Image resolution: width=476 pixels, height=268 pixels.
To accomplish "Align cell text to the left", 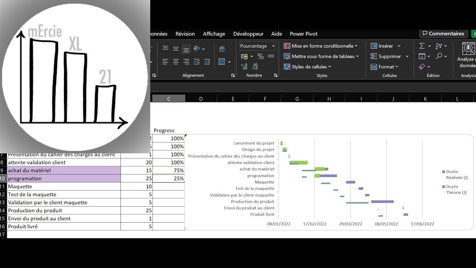I will [165, 61].
